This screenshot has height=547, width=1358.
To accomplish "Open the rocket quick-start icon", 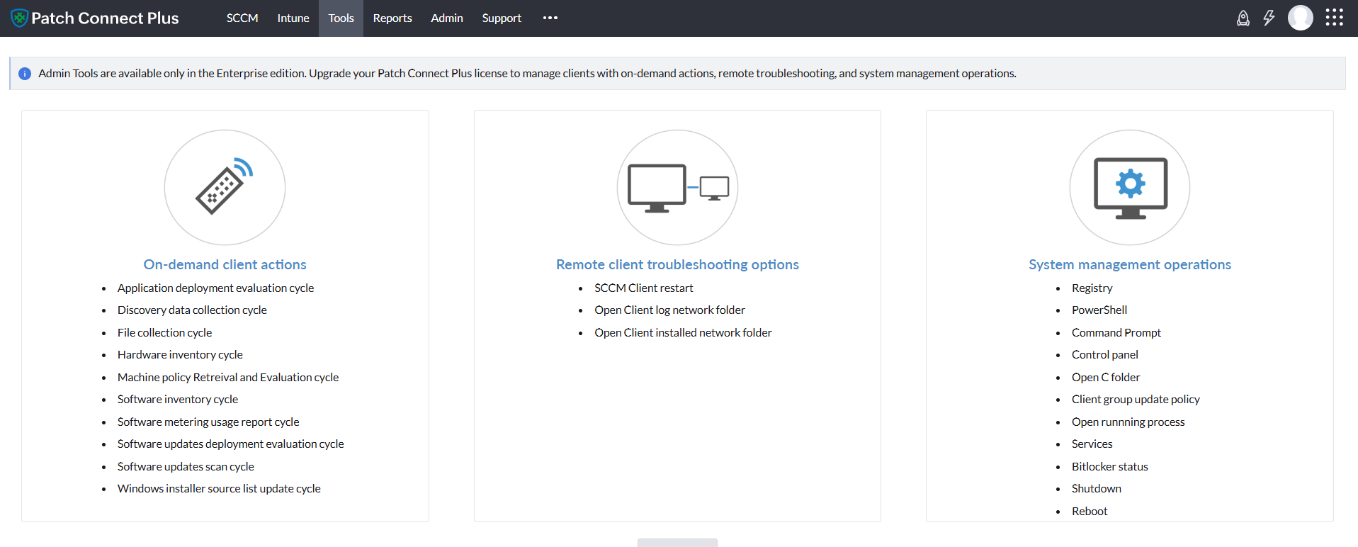I will click(1243, 18).
